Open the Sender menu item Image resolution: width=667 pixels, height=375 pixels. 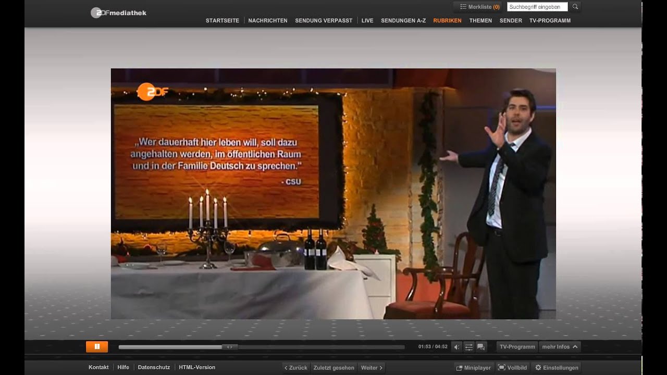click(511, 21)
